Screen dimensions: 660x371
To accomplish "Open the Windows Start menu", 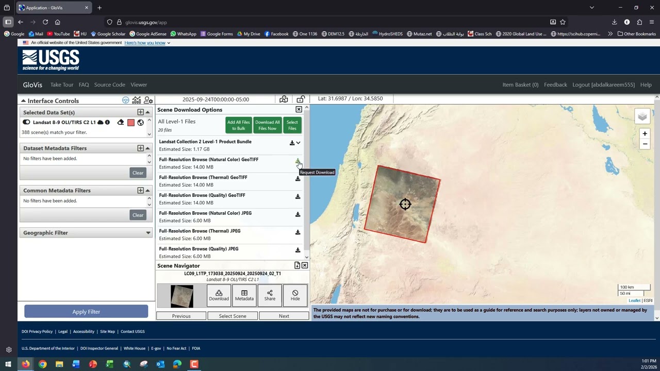I will (x=8, y=364).
